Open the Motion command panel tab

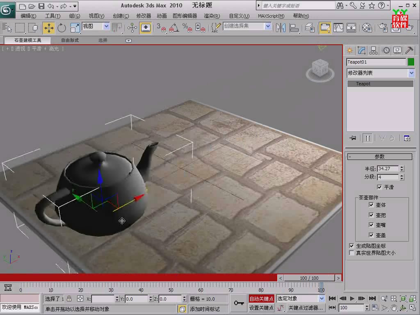point(386,50)
